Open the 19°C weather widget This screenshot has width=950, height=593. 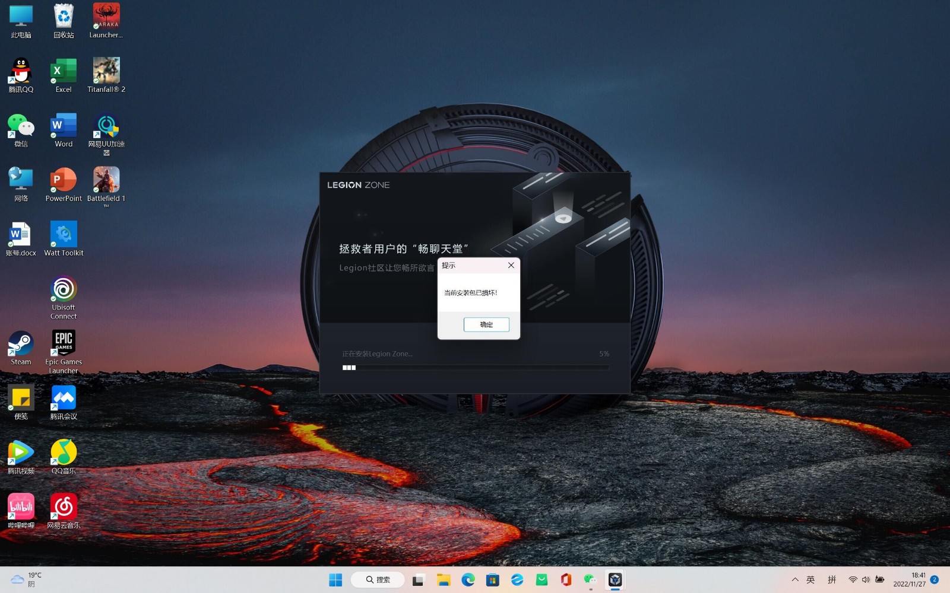[26, 579]
